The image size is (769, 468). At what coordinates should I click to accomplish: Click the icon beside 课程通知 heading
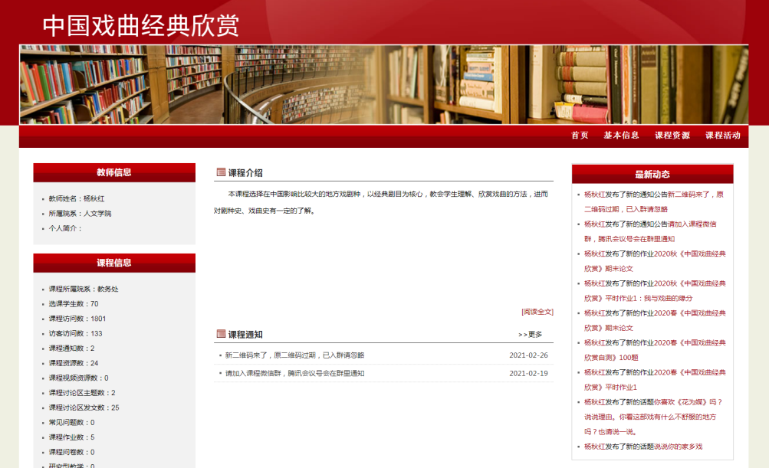(221, 334)
